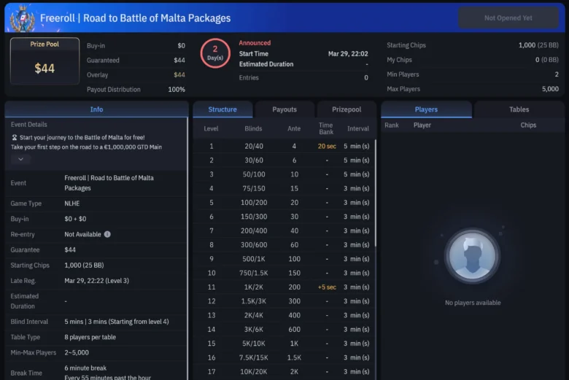This screenshot has height=380, width=569.
Task: Select the Players tab
Action: (x=426, y=109)
